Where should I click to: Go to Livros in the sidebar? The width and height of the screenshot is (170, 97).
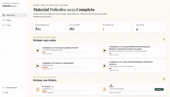[x=14, y=25]
